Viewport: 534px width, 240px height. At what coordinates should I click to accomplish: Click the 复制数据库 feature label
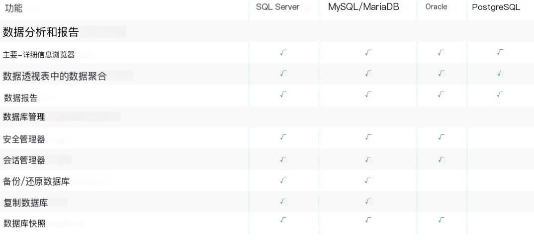point(25,203)
